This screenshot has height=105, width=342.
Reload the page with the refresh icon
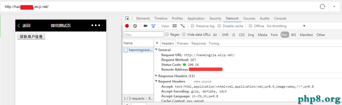[x=322, y=7]
